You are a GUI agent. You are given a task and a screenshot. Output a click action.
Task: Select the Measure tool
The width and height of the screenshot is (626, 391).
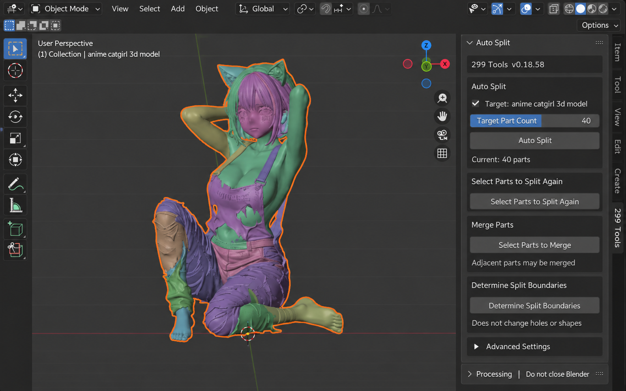coord(15,205)
